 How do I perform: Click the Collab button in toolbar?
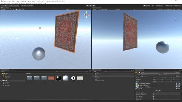pyautogui.click(x=147, y=5)
